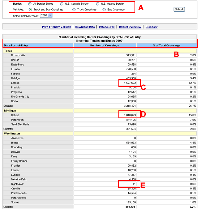Click Washington subtotal value 800,724
201x209 pixels.
coord(130,207)
